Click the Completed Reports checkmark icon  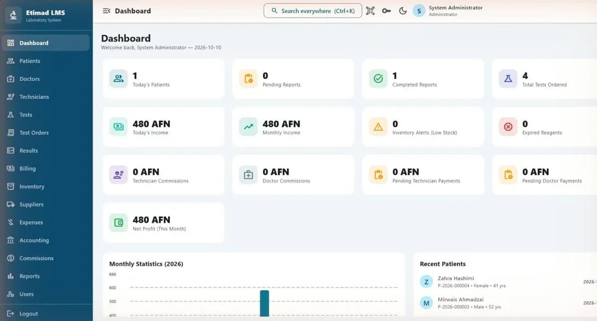pos(378,79)
